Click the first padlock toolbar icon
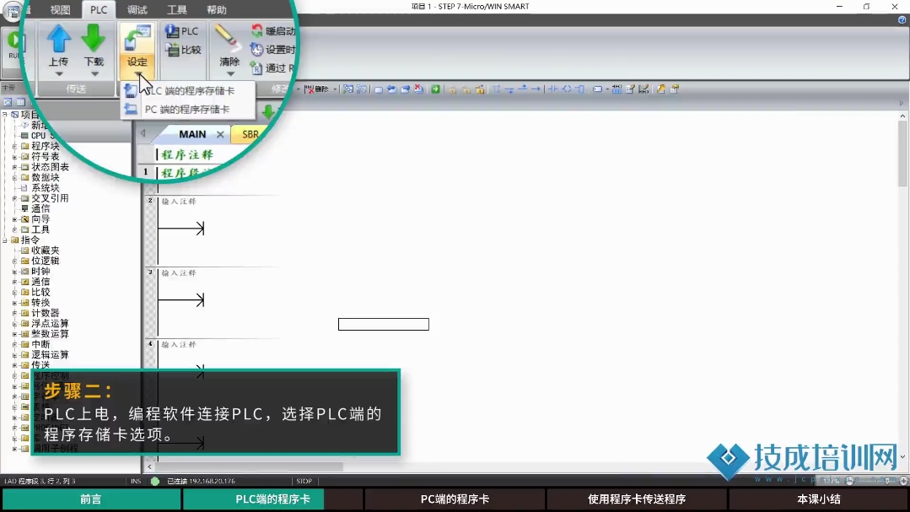Viewport: 910px width, 512px height. (x=453, y=89)
